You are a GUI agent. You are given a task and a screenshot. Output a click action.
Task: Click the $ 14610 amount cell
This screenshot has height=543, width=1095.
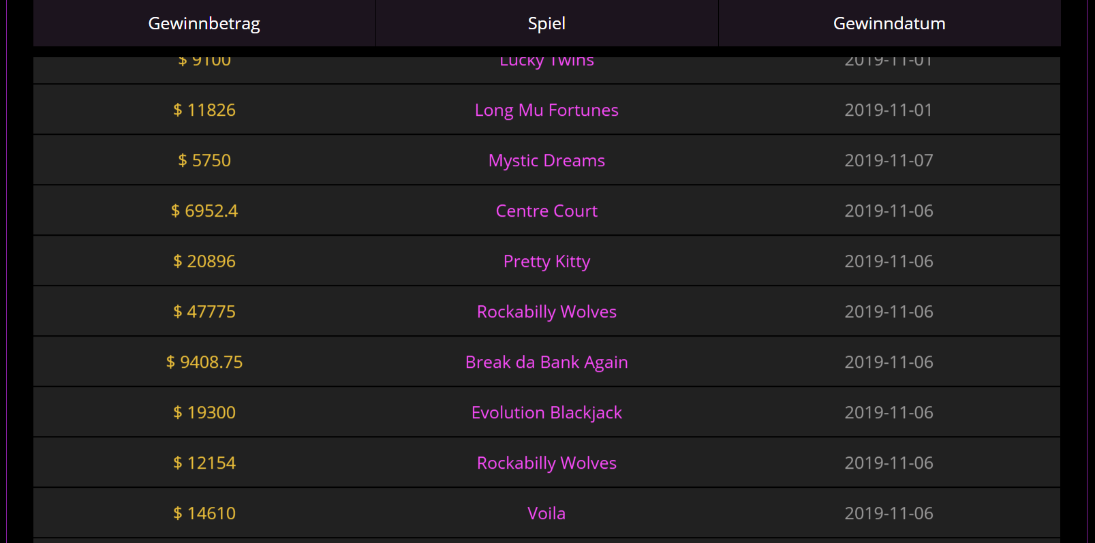[204, 514]
